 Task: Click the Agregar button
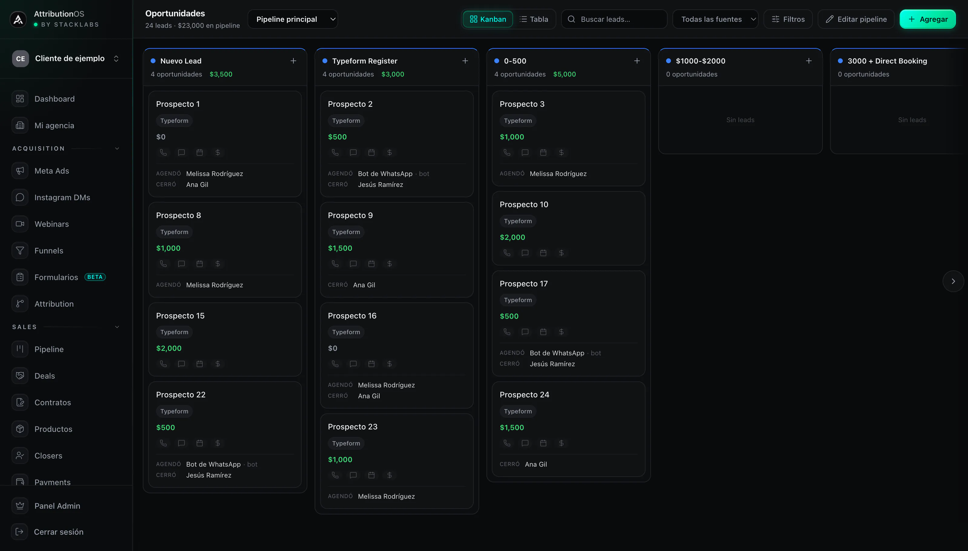point(927,19)
